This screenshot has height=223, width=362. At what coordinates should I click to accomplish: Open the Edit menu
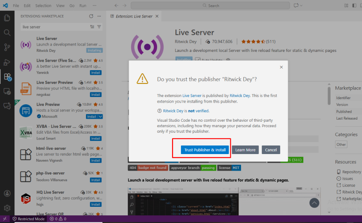tap(27, 6)
